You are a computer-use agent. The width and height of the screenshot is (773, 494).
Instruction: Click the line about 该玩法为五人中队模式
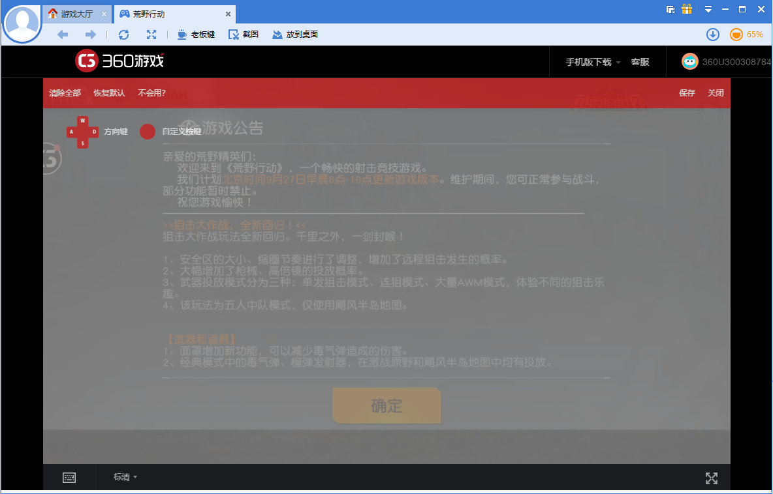pos(287,305)
